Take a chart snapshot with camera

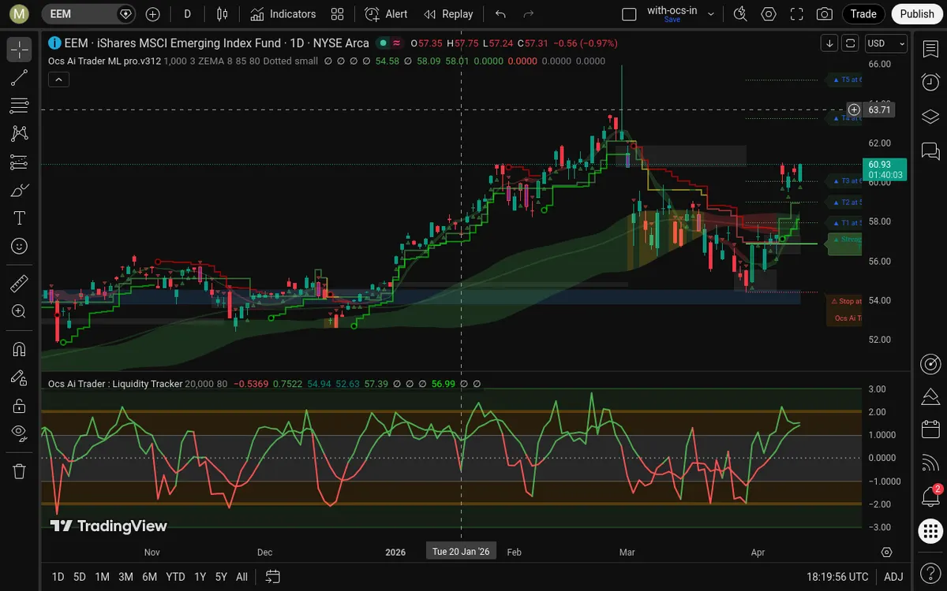pyautogui.click(x=825, y=13)
